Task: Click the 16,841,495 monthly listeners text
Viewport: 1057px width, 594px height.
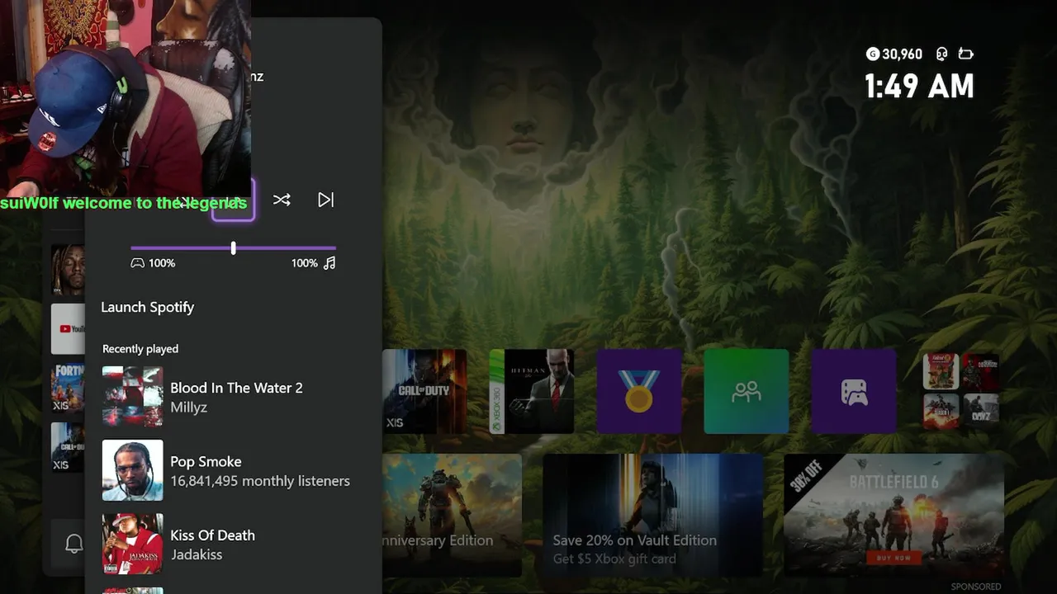Action: click(260, 481)
